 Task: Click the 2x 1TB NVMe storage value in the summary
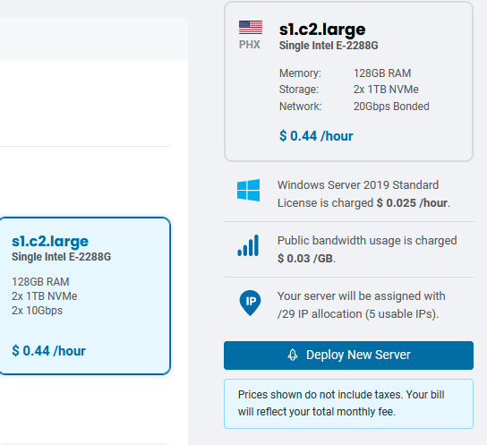[386, 90]
